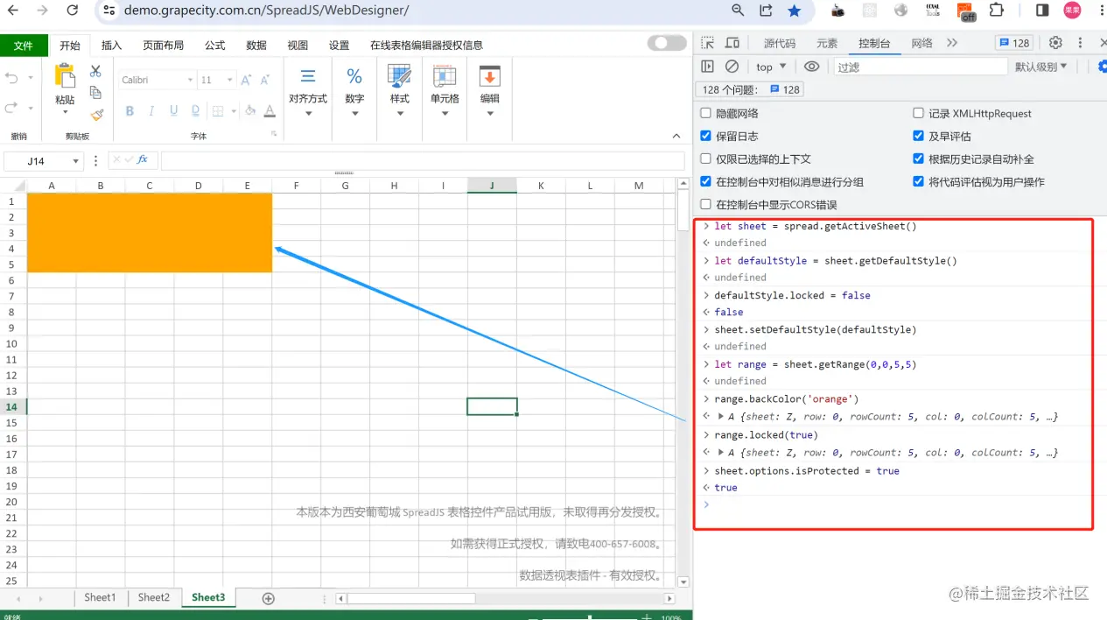Click the Cut scissors icon
1107x620 pixels.
click(x=96, y=71)
